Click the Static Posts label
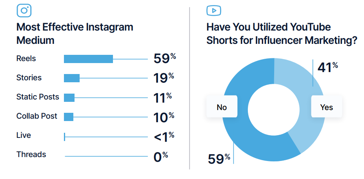Screen dimensions: 364x179 pyautogui.click(x=38, y=97)
